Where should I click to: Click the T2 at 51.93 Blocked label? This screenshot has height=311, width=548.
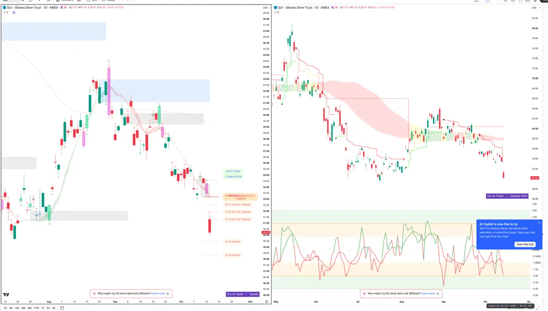pyautogui.click(x=237, y=212)
